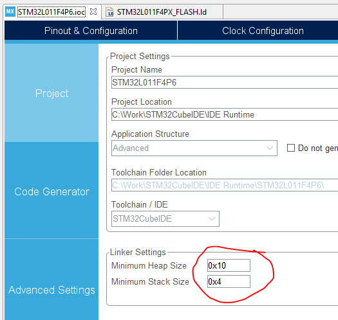Click the Minimum Stack Size field
338x320 pixels.
pos(229,281)
